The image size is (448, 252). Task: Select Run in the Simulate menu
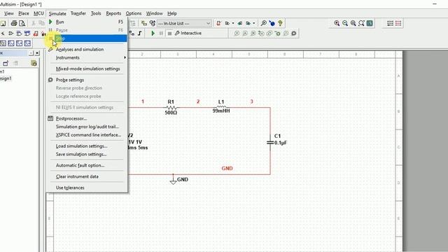click(87, 22)
